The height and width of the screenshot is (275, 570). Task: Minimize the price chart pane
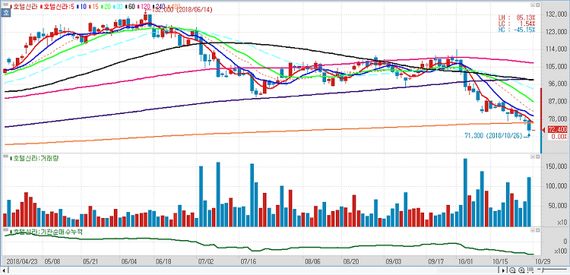click(532, 5)
